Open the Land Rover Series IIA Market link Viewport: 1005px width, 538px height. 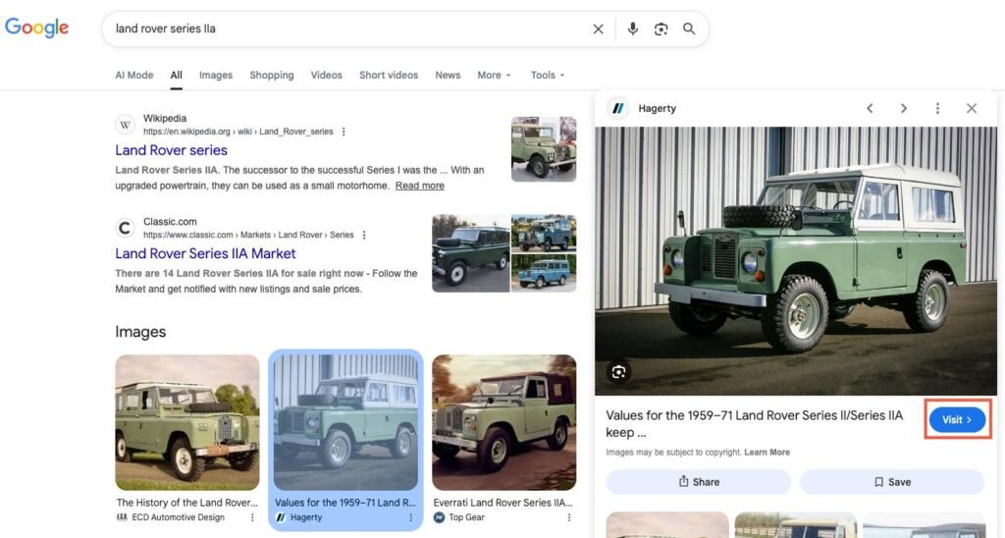(205, 253)
